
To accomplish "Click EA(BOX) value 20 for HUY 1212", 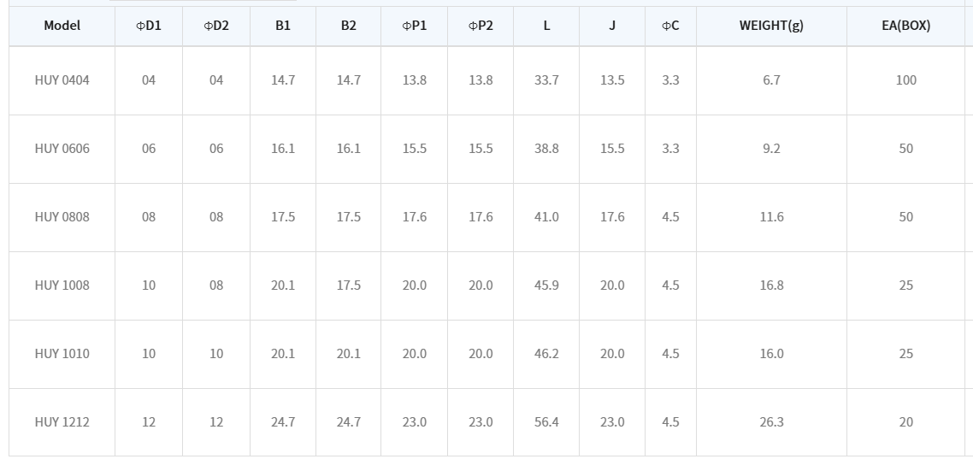I will click(905, 422).
